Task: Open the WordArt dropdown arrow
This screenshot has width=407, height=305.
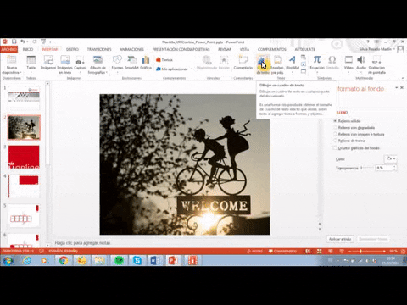Action: point(293,72)
